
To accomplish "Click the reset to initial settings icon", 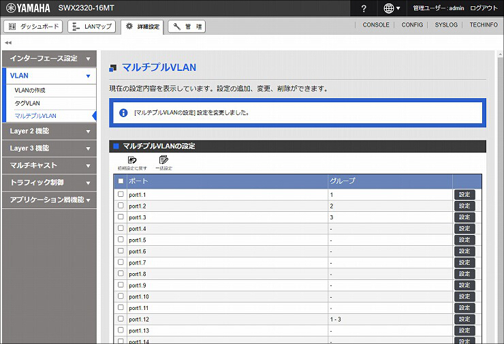I will click(x=132, y=163).
